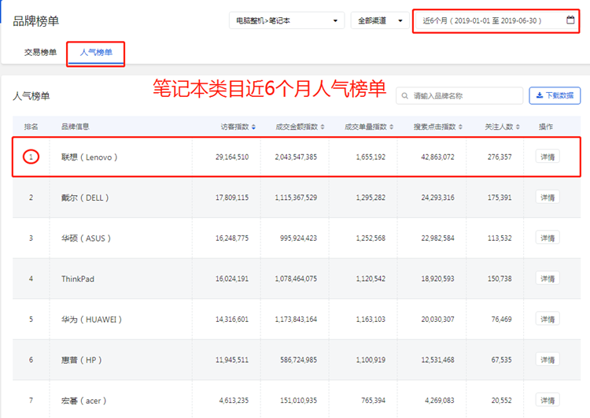The image size is (590, 418).
Task: Open the 近6个月 date range picker
Action: pyautogui.click(x=496, y=20)
